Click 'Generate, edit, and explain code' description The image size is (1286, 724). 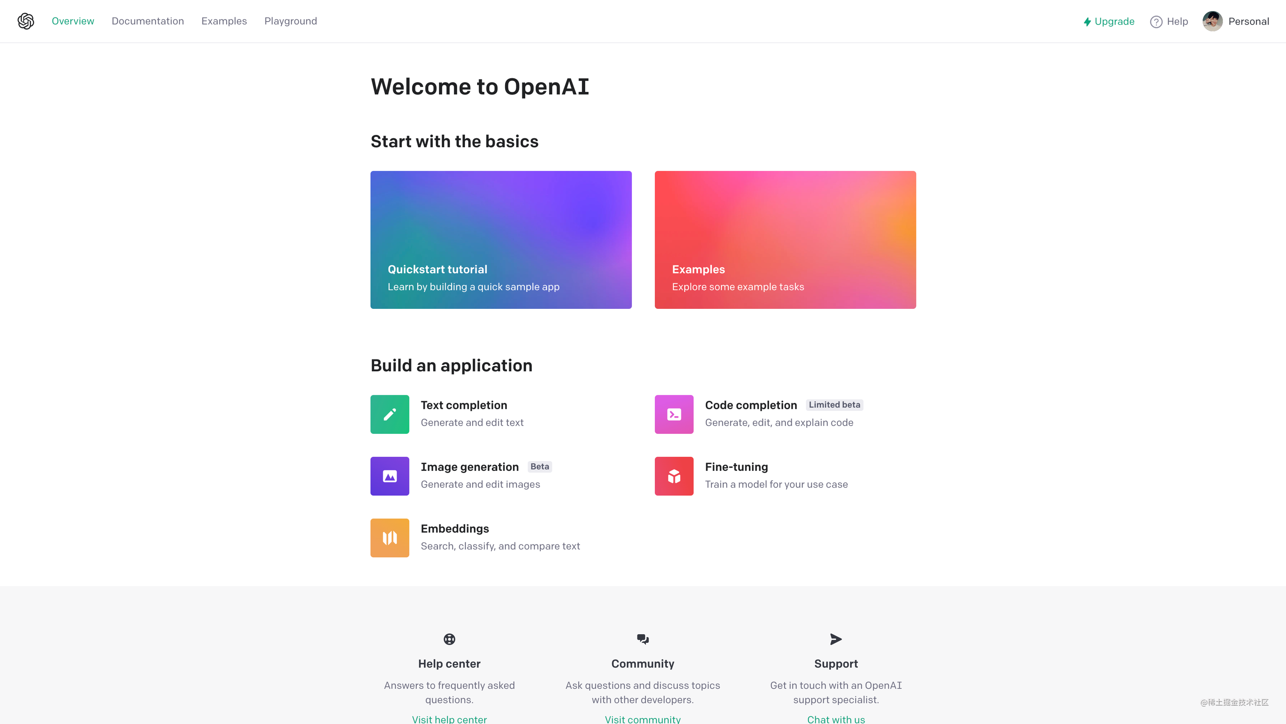pos(779,422)
